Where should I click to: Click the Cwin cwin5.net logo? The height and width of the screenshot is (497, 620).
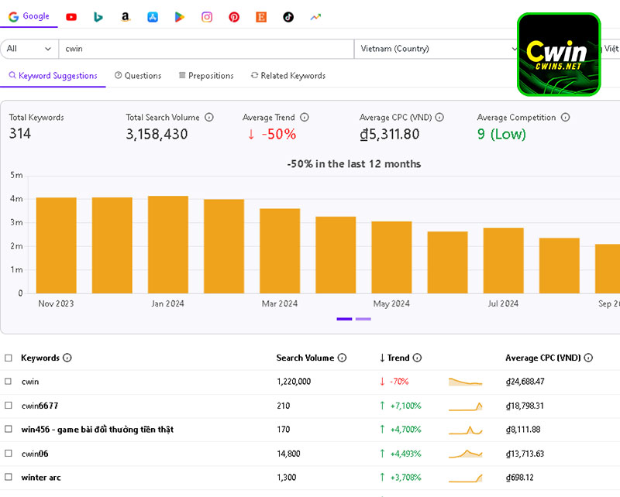point(559,54)
